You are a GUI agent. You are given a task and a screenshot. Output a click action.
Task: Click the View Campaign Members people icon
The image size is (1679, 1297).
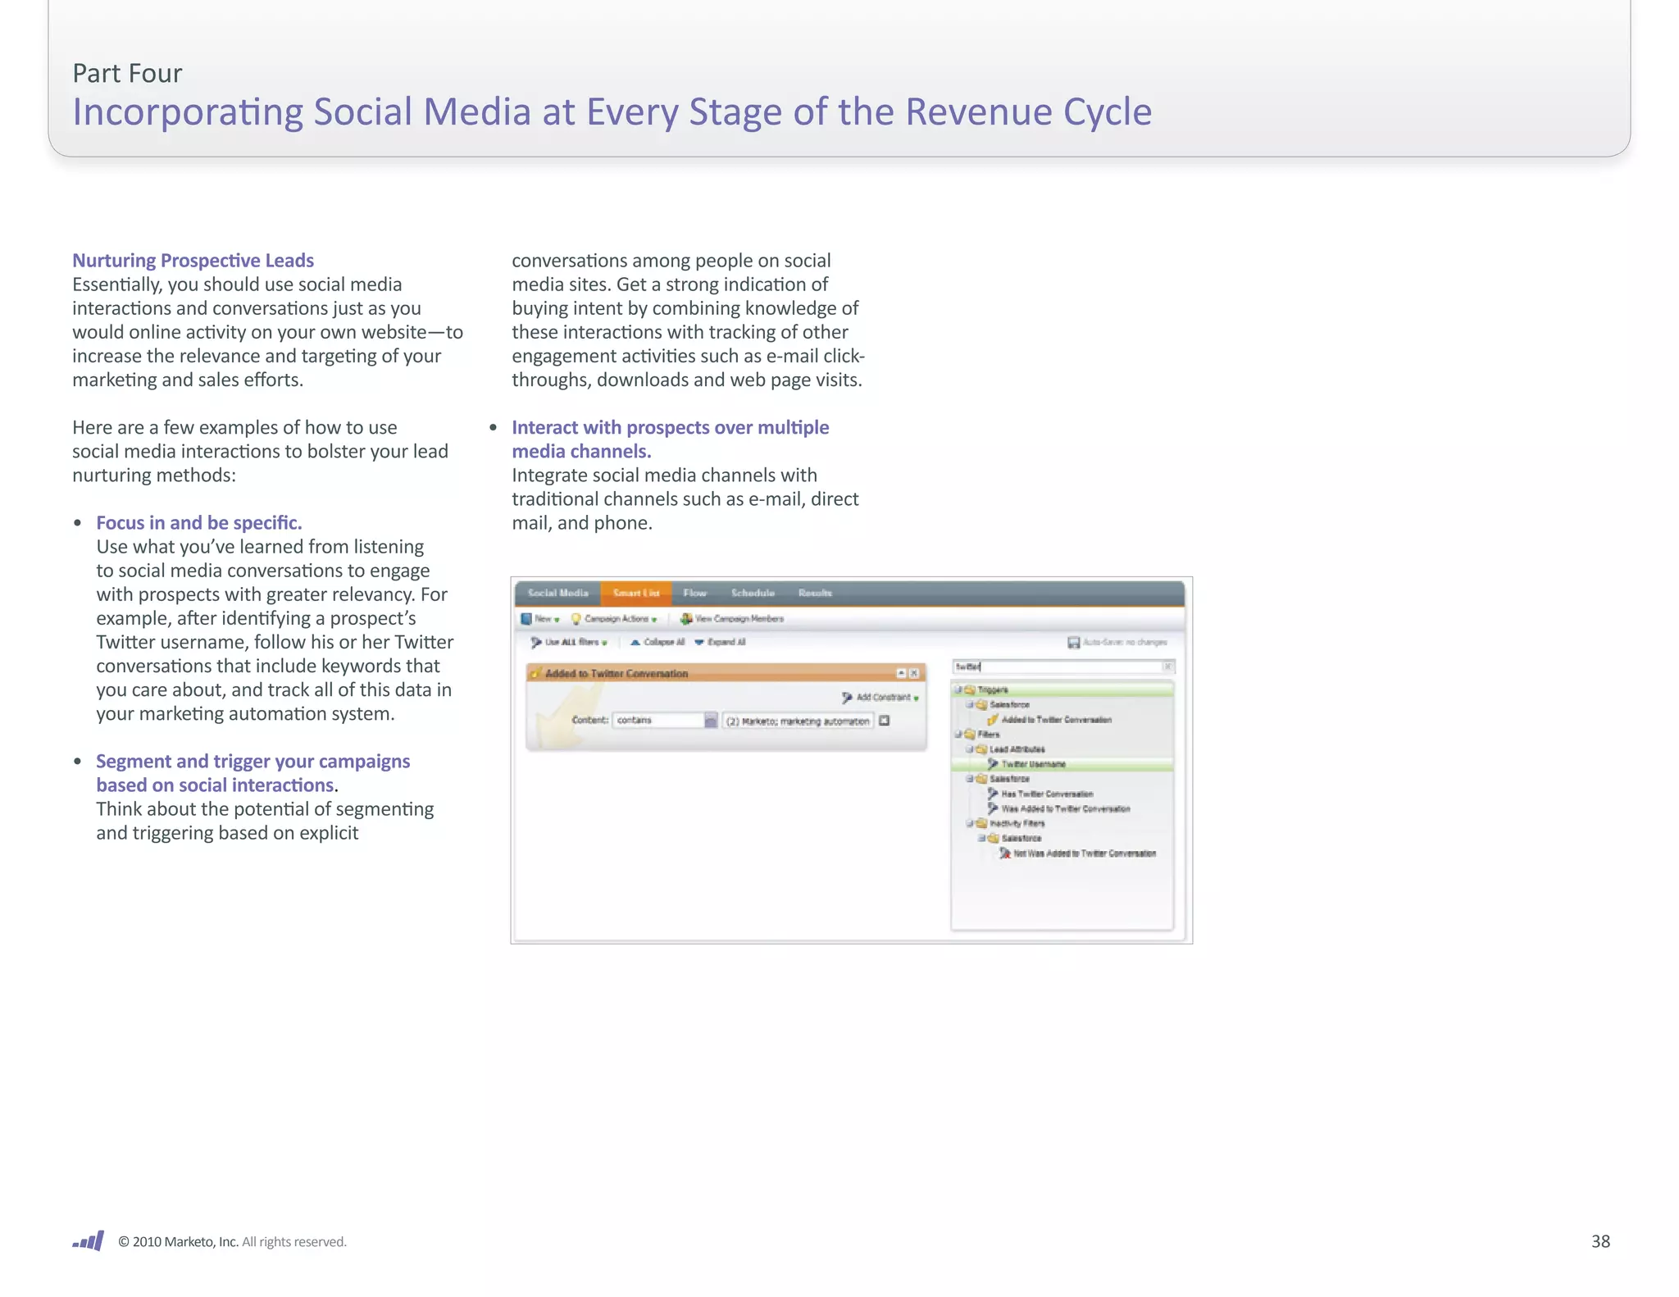686,619
